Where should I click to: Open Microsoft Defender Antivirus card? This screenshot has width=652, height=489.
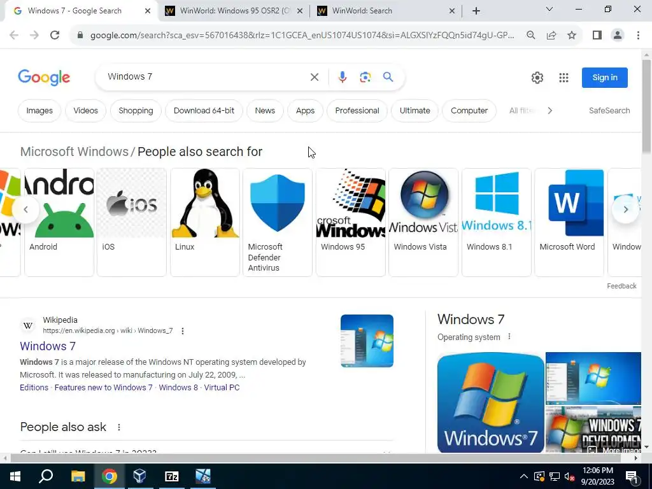coord(278,222)
